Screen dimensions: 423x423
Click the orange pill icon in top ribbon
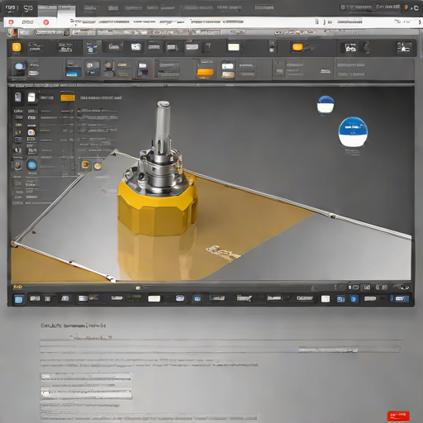pos(297,47)
